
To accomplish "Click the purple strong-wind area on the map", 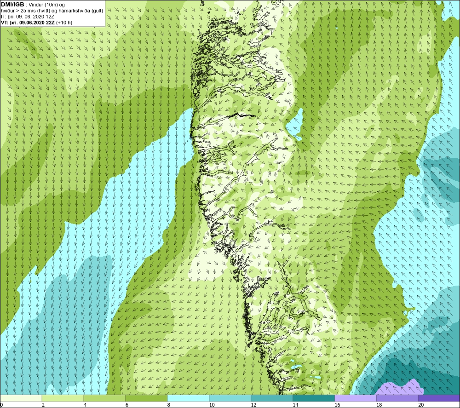I will [x=401, y=388].
